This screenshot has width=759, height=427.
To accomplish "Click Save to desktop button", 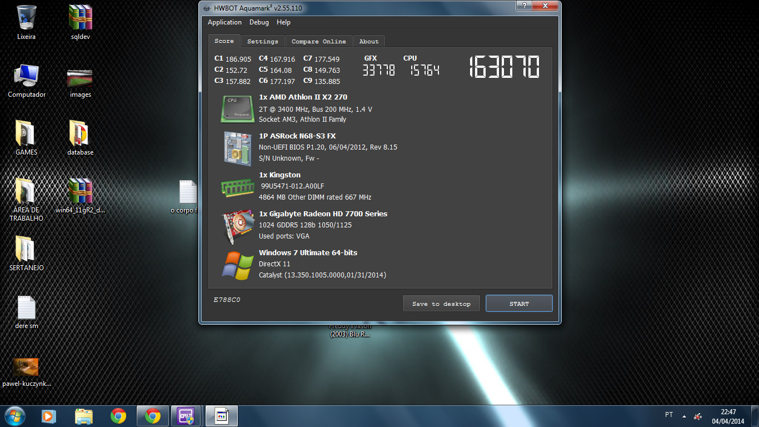I will (x=441, y=304).
